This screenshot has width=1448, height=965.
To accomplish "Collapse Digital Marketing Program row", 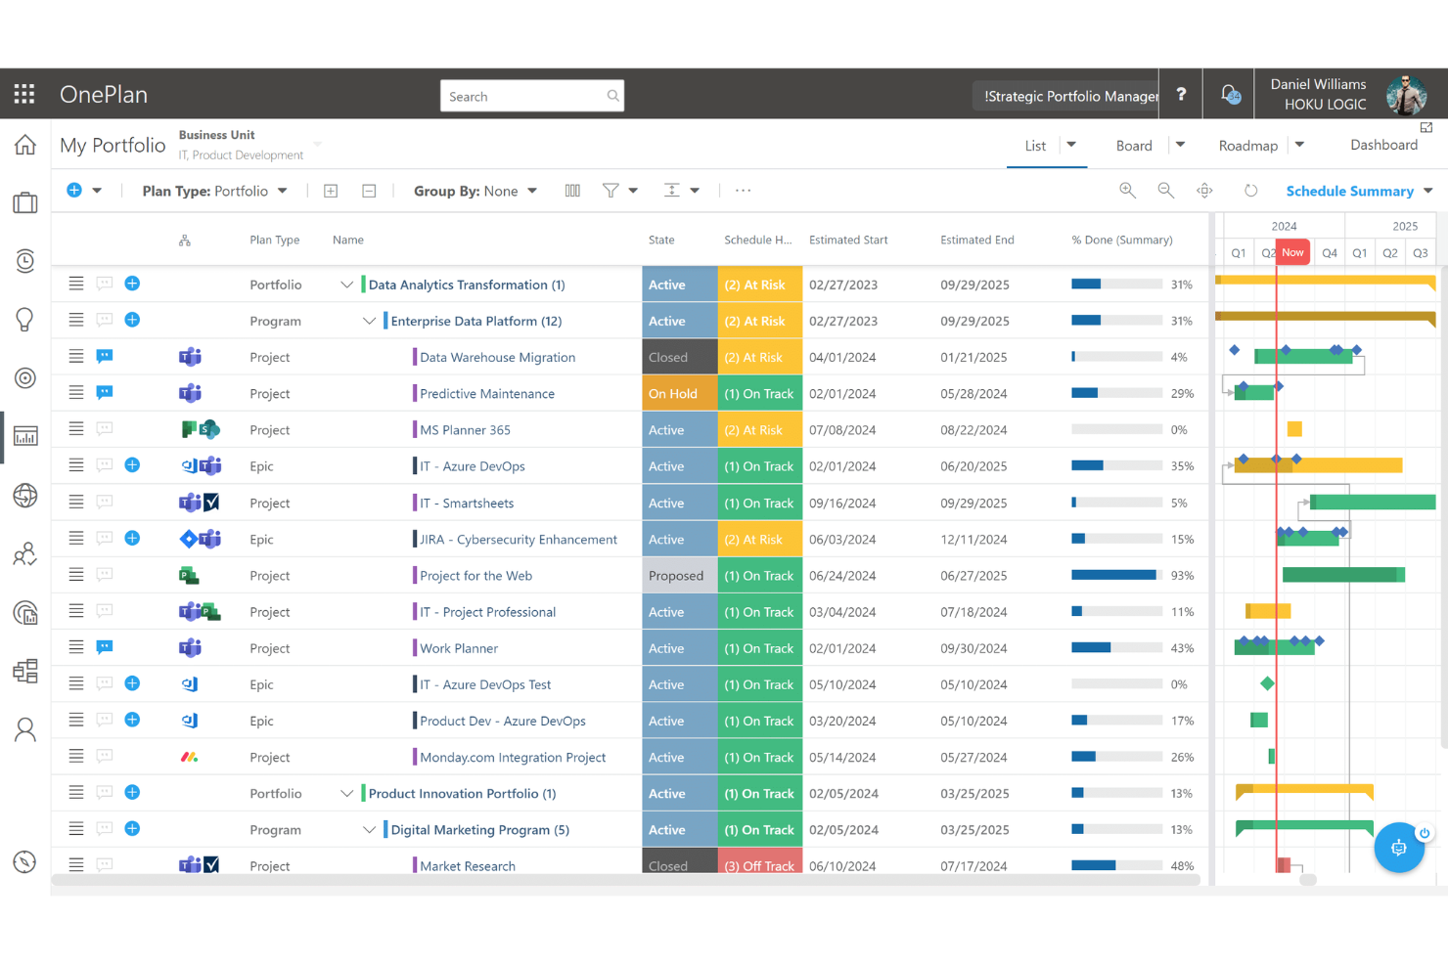I will pyautogui.click(x=369, y=829).
